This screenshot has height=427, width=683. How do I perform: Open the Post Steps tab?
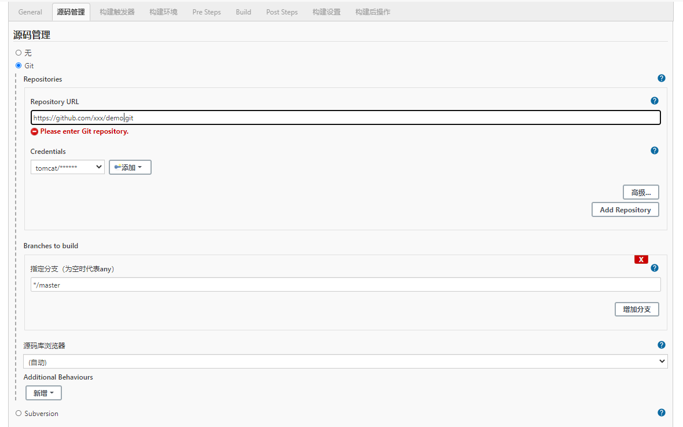[282, 12]
